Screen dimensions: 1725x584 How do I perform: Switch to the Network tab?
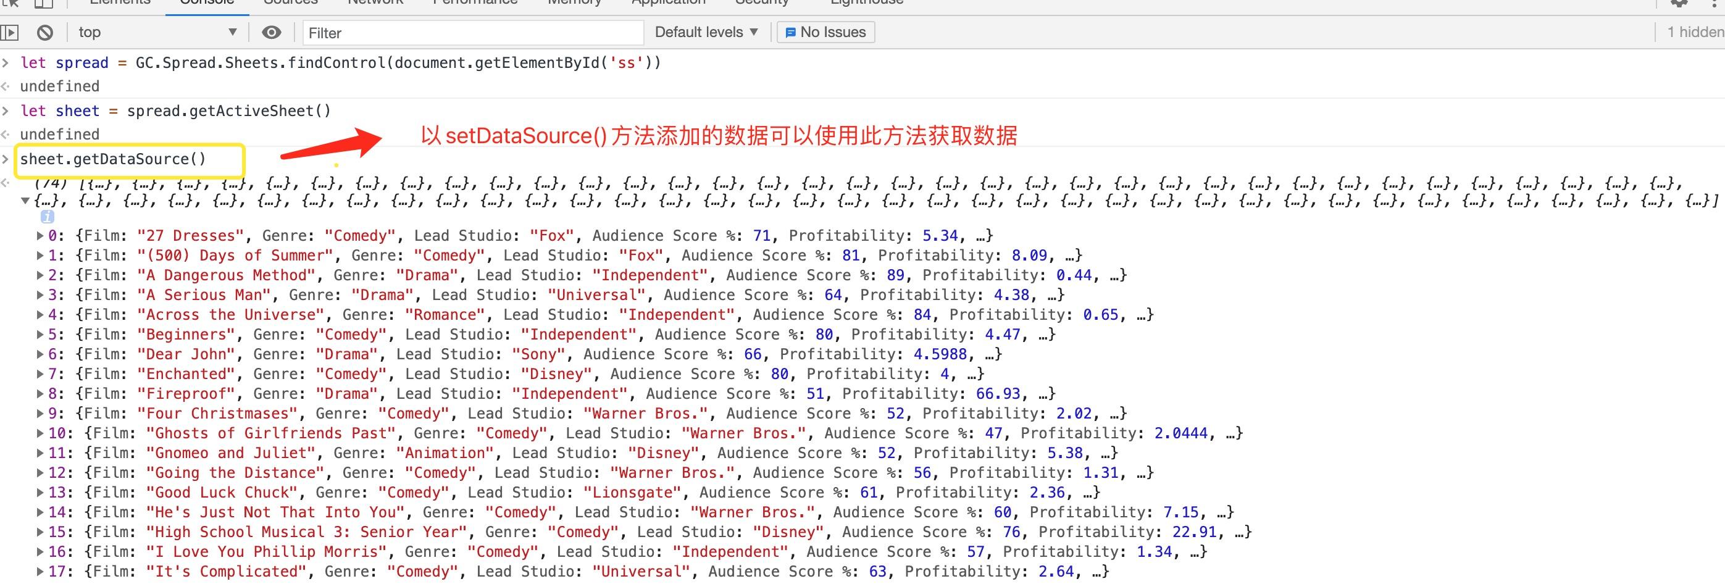(x=374, y=3)
